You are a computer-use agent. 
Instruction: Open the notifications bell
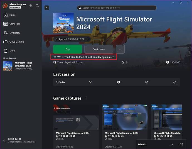click(37, 6)
